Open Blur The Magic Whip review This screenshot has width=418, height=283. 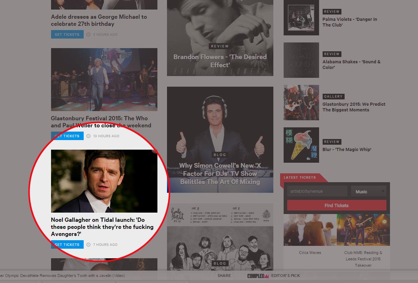coord(346,150)
